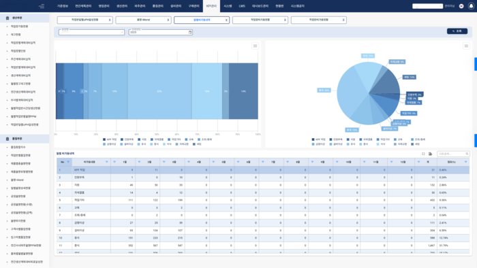Click the 품질부문 section clipboard icon
Image resolution: width=477 pixels, height=268 pixels.
point(7,139)
